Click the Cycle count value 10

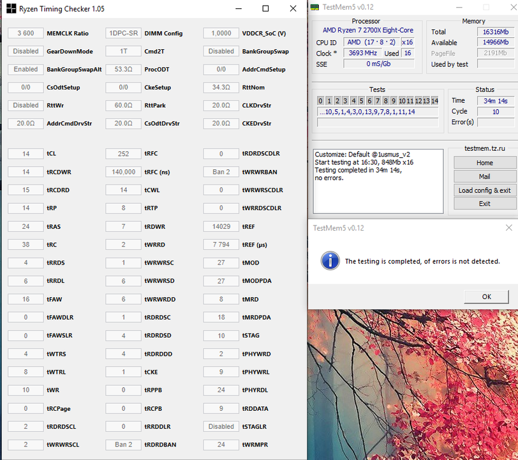[x=496, y=112]
